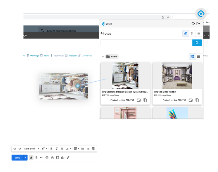Refresh the QBank panel with the sync icon

pyautogui.click(x=193, y=24)
